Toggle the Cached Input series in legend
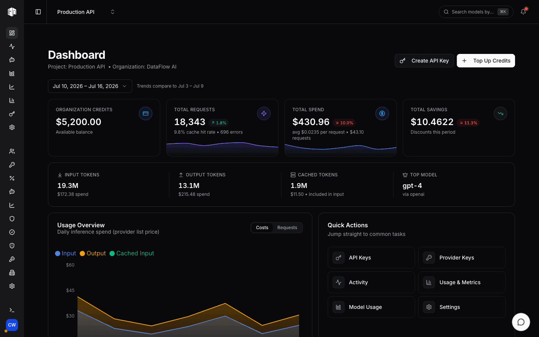Image resolution: width=539 pixels, height=337 pixels. coord(132,253)
